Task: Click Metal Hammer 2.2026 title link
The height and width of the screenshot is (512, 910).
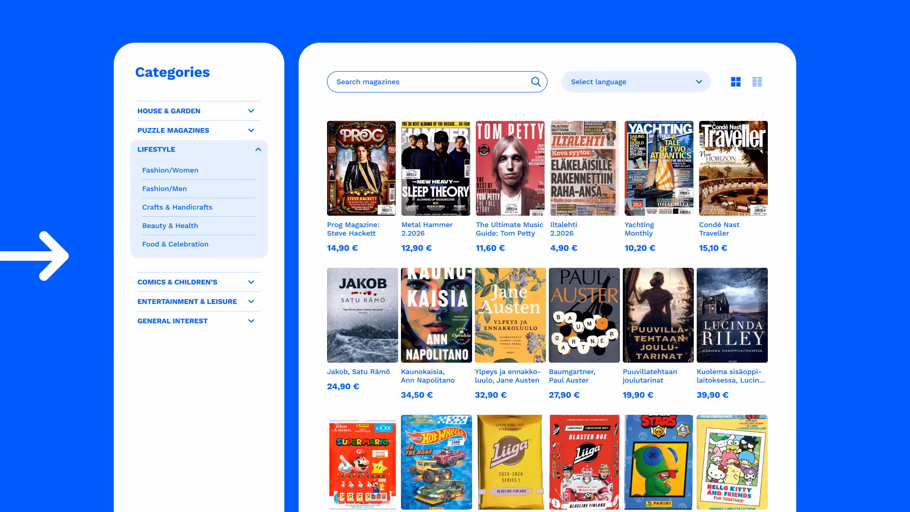Action: click(x=427, y=229)
